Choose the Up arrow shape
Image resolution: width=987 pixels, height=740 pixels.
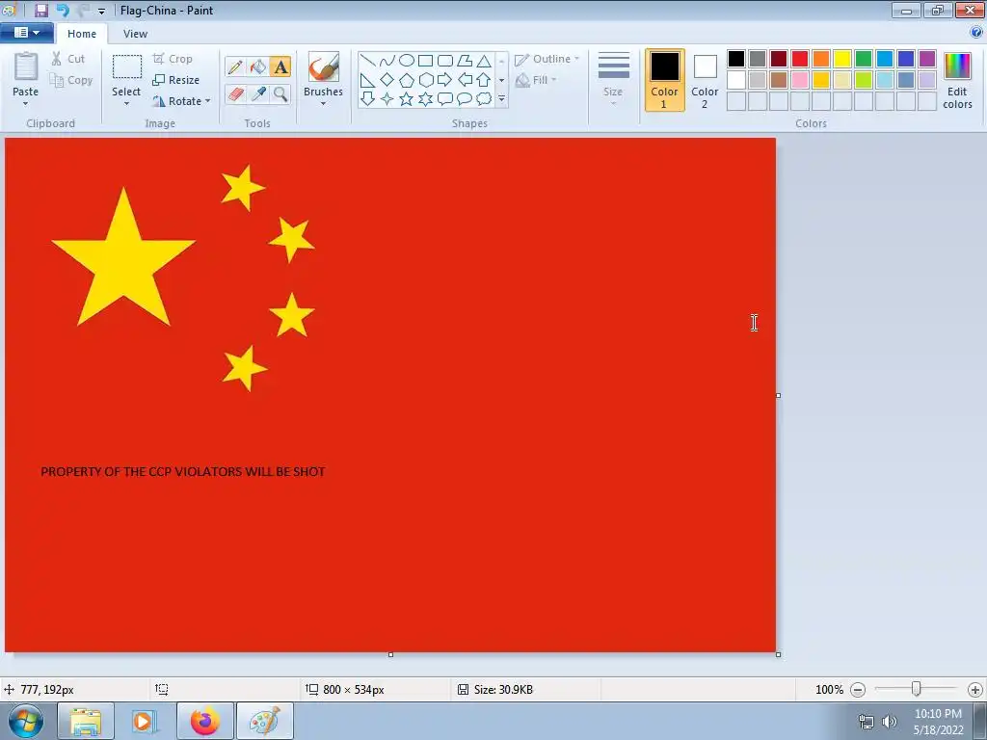(x=484, y=80)
